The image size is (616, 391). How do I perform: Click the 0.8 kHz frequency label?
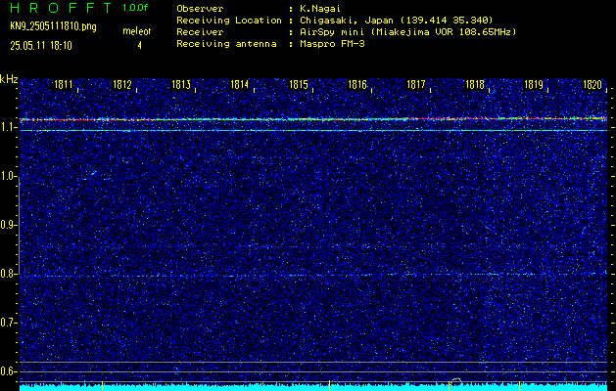click(x=7, y=274)
